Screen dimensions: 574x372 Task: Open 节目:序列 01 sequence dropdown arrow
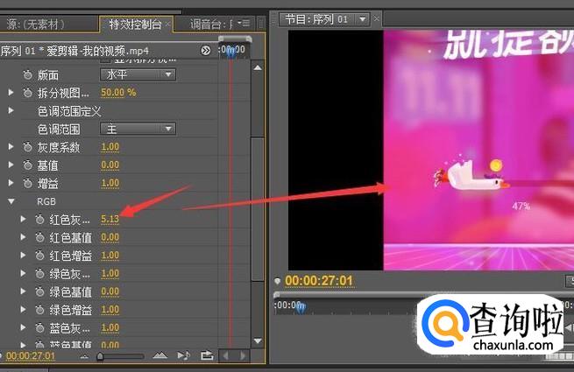pyautogui.click(x=363, y=18)
